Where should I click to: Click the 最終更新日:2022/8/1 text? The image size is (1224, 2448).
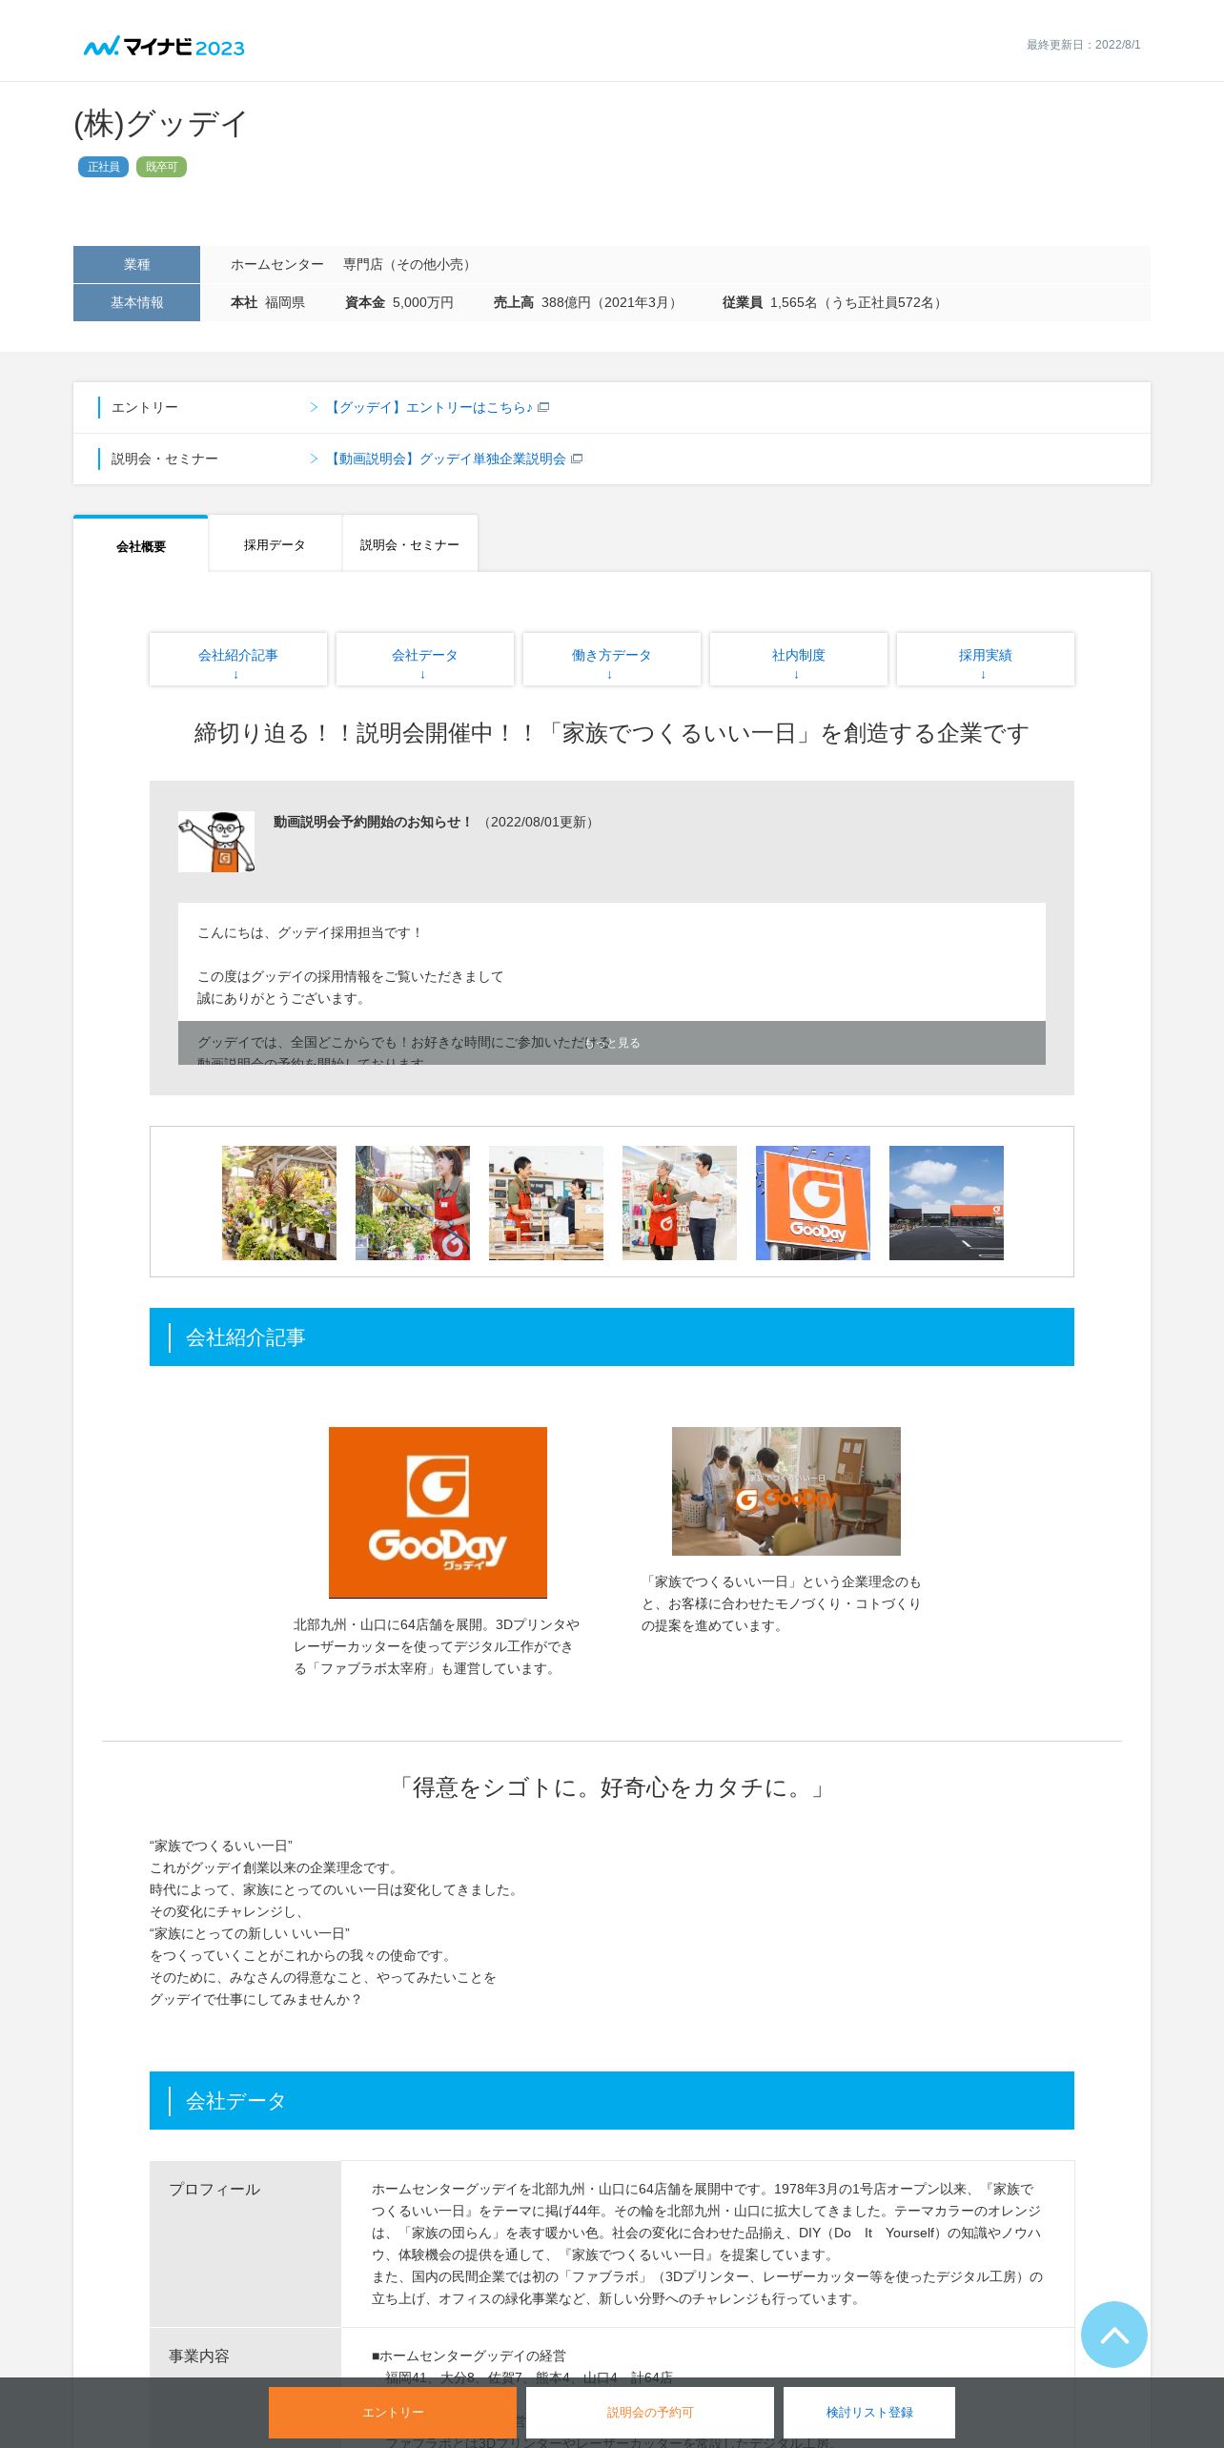click(1083, 45)
